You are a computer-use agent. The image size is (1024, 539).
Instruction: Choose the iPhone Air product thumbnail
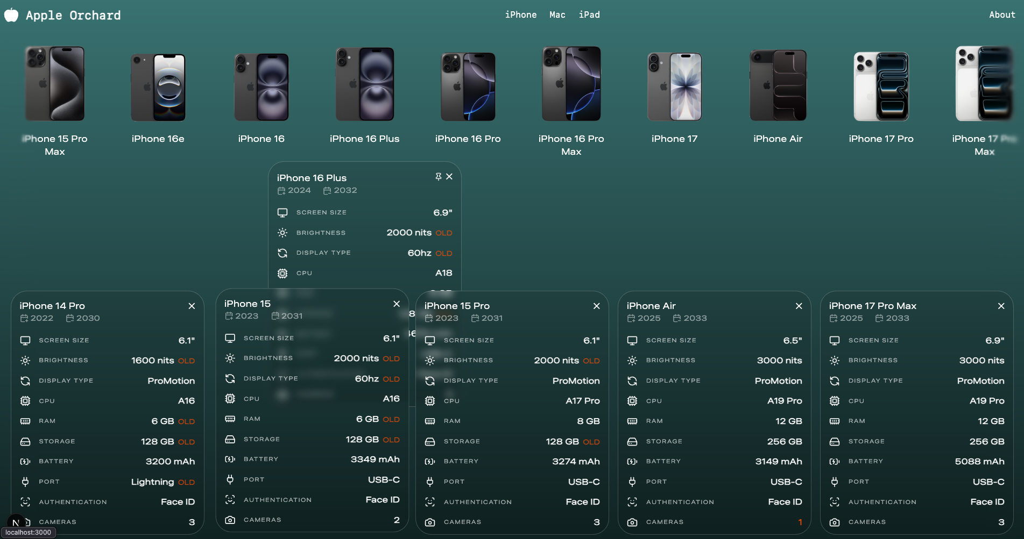(778, 86)
